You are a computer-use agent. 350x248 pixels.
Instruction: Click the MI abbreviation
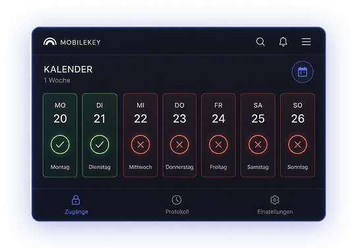140,106
